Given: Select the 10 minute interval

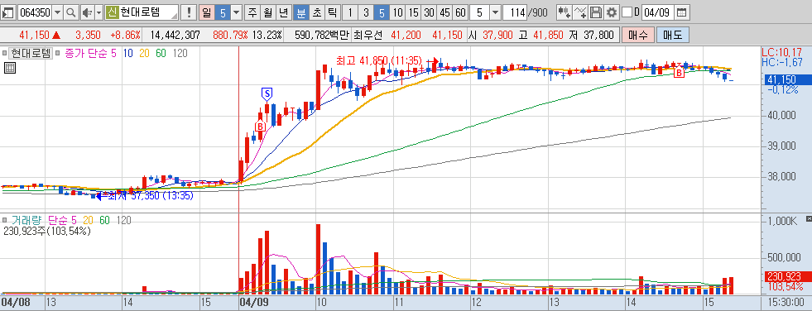Looking at the screenshot, I should [x=397, y=12].
